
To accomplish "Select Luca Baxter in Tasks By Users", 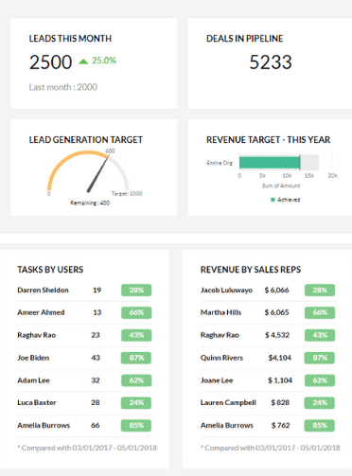I will [x=37, y=402].
